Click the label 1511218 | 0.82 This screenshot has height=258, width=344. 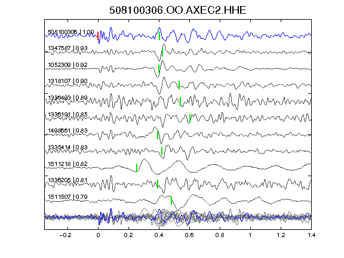[x=68, y=164]
